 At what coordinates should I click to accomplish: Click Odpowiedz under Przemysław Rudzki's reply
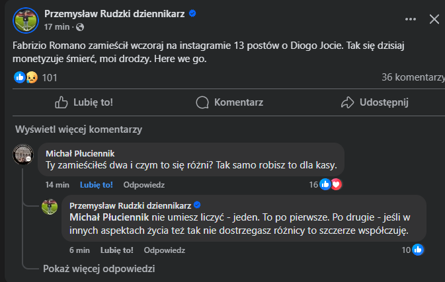point(165,250)
